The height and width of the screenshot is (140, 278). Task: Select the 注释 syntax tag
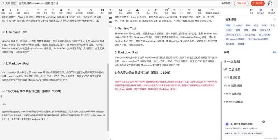click(254, 30)
